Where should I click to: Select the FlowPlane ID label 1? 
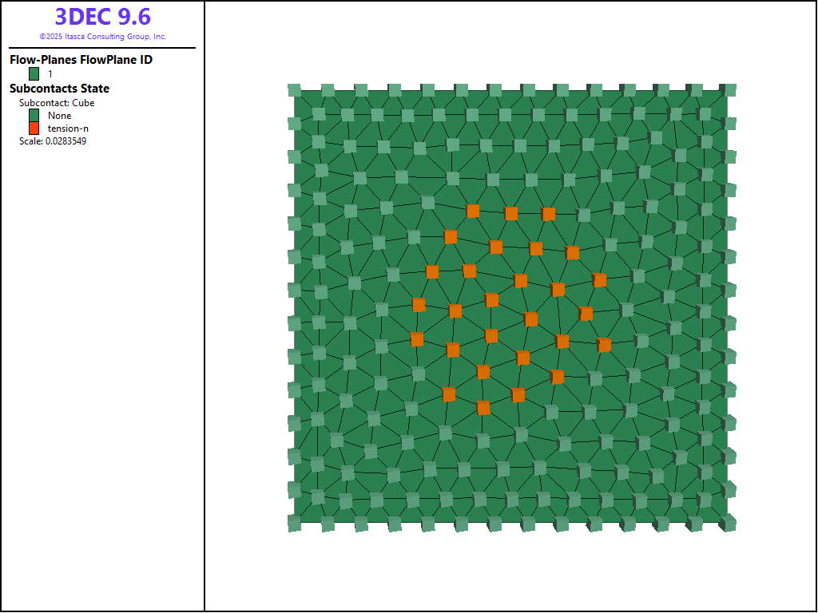point(50,73)
